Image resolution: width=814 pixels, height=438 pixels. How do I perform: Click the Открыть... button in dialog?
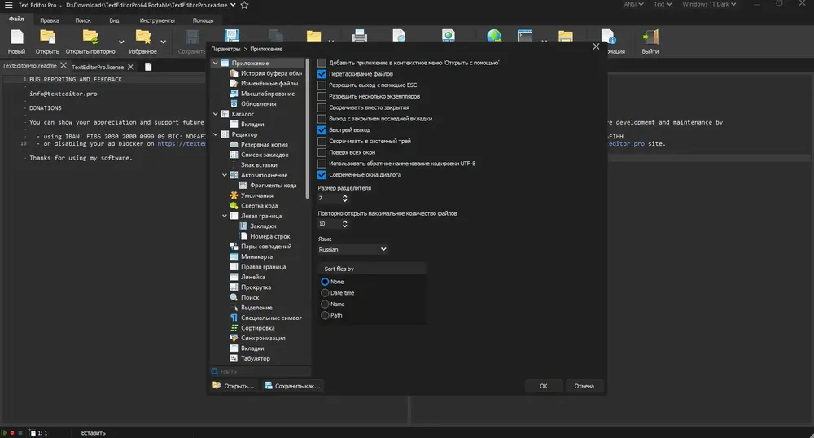[x=233, y=386]
